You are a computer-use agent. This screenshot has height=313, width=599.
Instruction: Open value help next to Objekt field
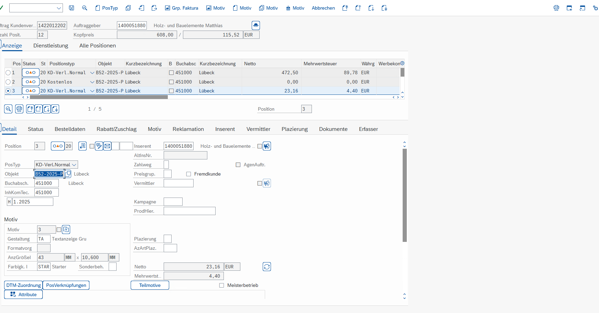click(68, 174)
